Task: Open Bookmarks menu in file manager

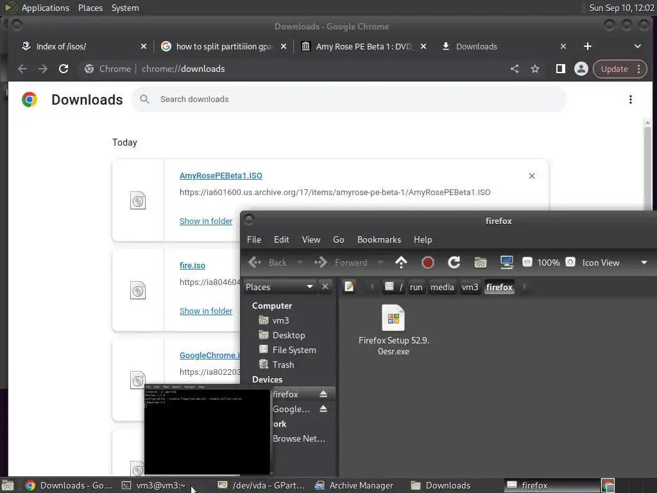Action: [379, 240]
